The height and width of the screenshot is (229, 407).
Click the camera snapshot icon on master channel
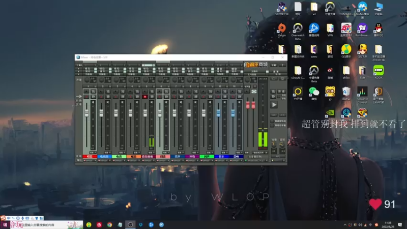pyautogui.click(x=254, y=92)
